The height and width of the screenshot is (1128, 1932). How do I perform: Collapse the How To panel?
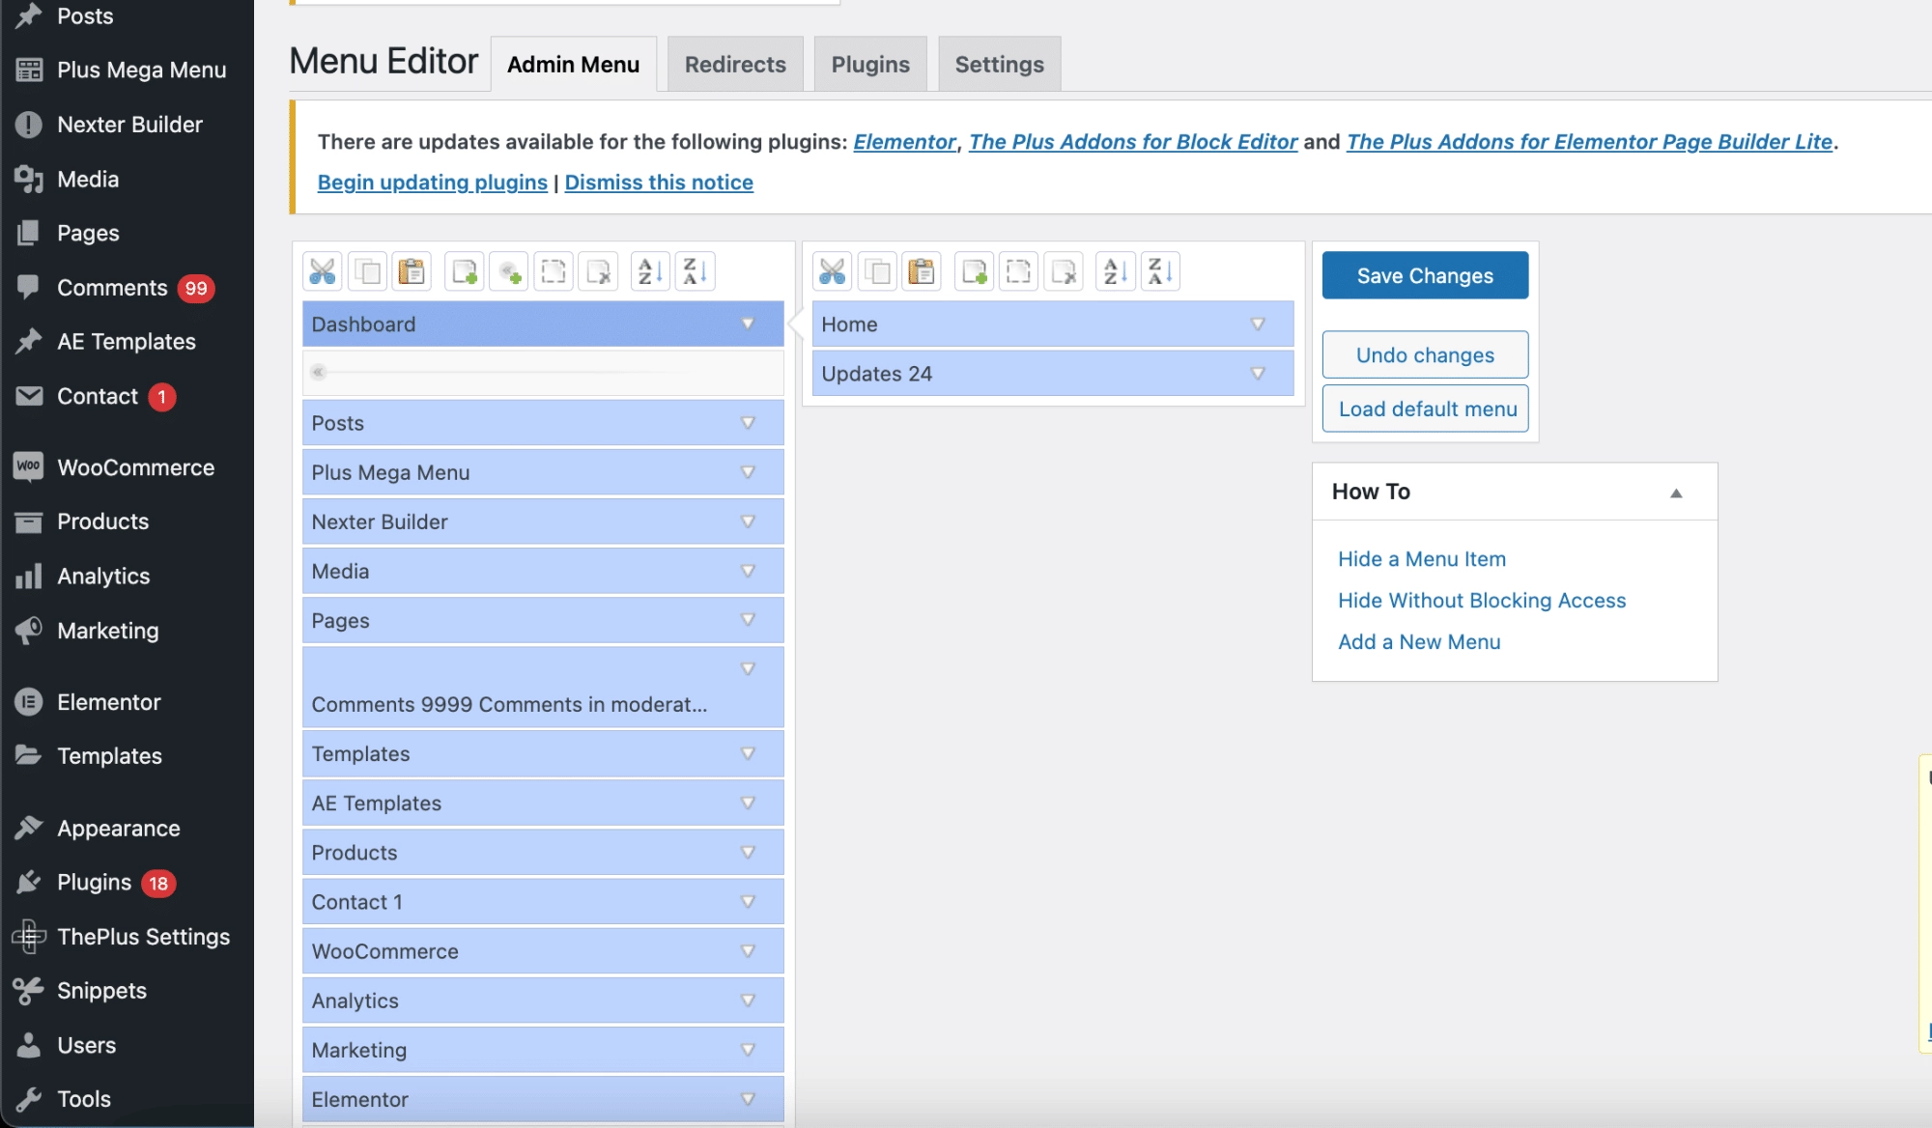point(1676,491)
